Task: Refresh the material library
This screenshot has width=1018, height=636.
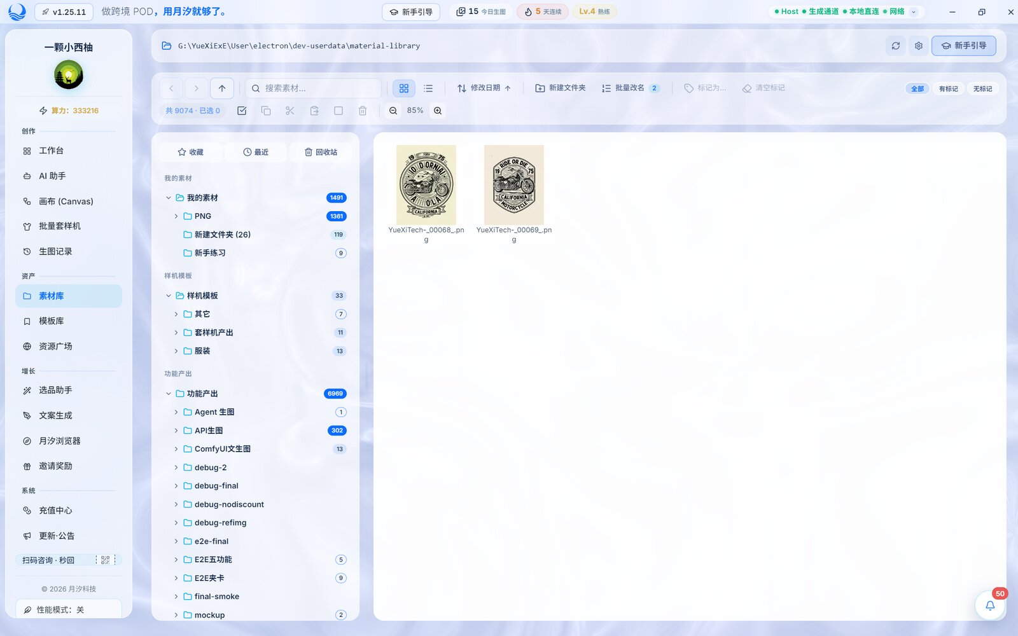Action: click(x=896, y=46)
